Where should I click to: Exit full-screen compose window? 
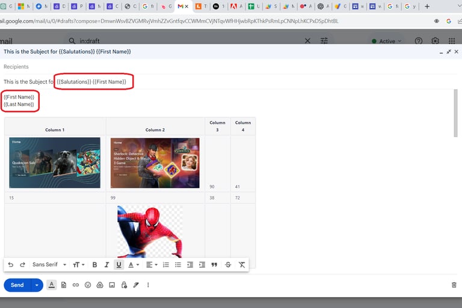click(x=449, y=52)
